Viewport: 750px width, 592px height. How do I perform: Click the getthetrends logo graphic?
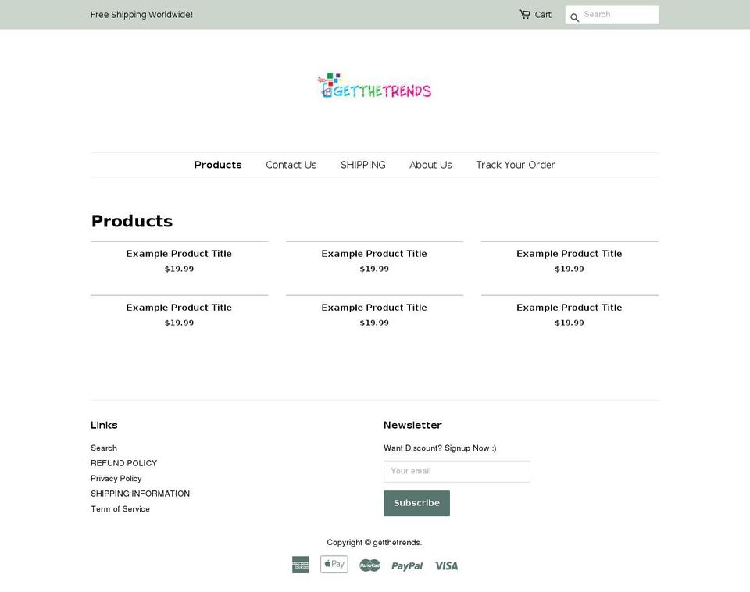[x=374, y=86]
